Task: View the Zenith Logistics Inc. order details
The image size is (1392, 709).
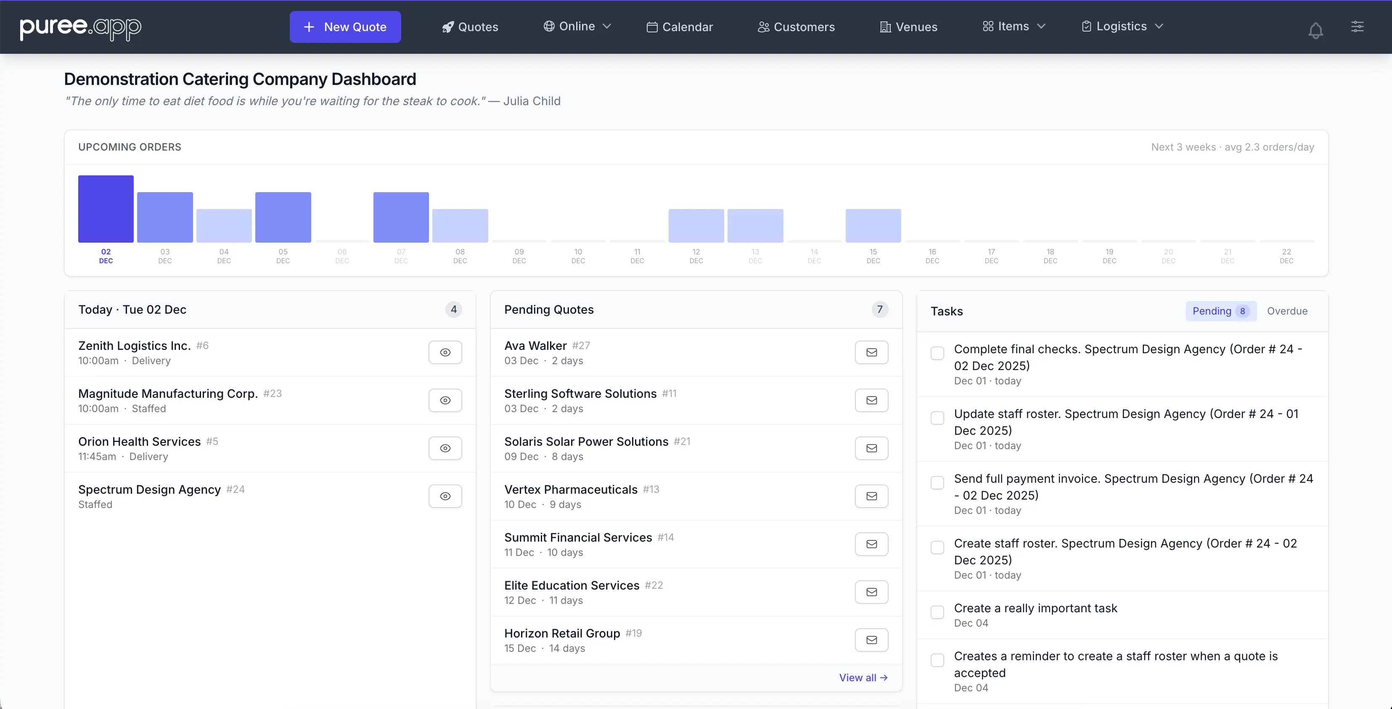Action: point(445,352)
